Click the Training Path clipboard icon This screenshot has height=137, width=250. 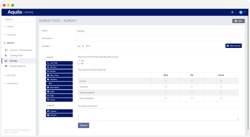point(6,55)
